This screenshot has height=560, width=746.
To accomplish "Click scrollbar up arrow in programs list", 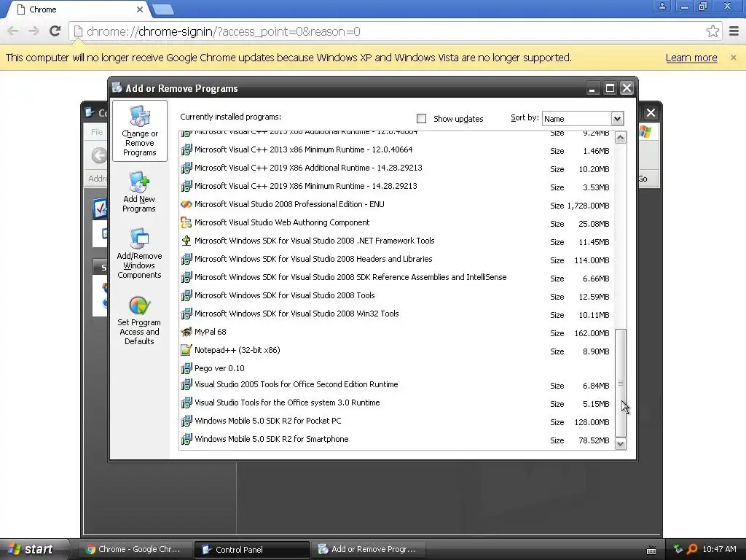I will click(621, 138).
